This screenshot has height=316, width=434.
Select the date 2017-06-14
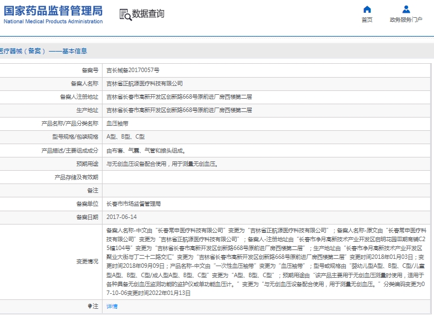[x=121, y=217]
